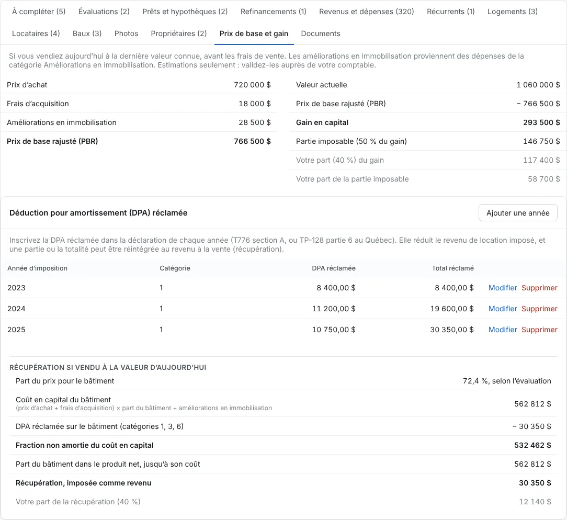The height and width of the screenshot is (520, 567).
Task: Open the Propriétaires (2) tab
Action: point(179,33)
